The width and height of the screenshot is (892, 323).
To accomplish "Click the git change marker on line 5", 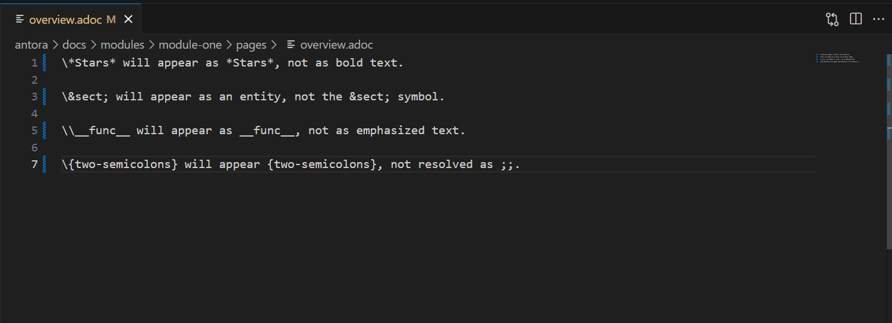I will click(45, 130).
